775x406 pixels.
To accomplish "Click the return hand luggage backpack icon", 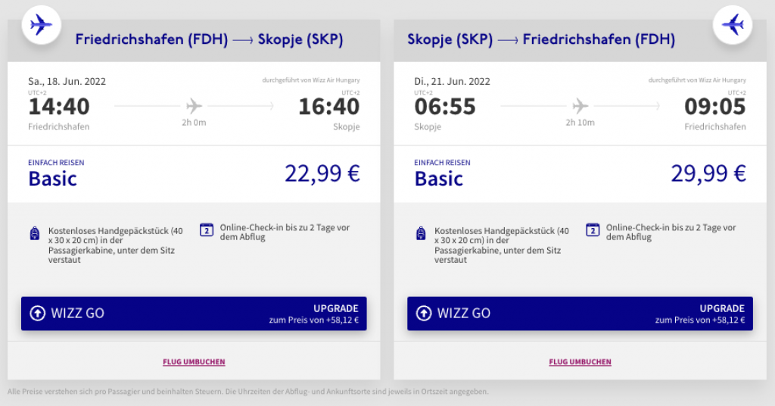I will tap(421, 233).
